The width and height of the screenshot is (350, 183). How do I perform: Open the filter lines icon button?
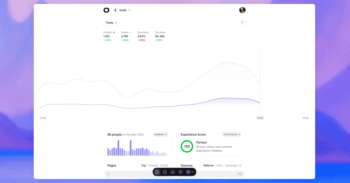(242, 23)
